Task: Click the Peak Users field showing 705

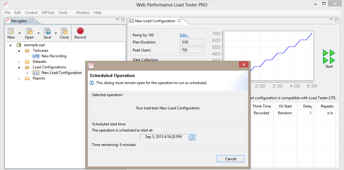Action: (192, 50)
